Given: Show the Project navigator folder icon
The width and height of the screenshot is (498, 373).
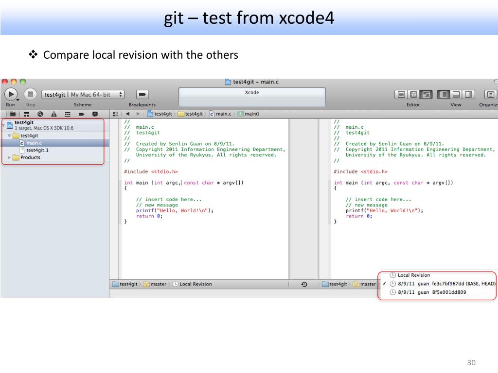Looking at the screenshot, I should pos(13,114).
